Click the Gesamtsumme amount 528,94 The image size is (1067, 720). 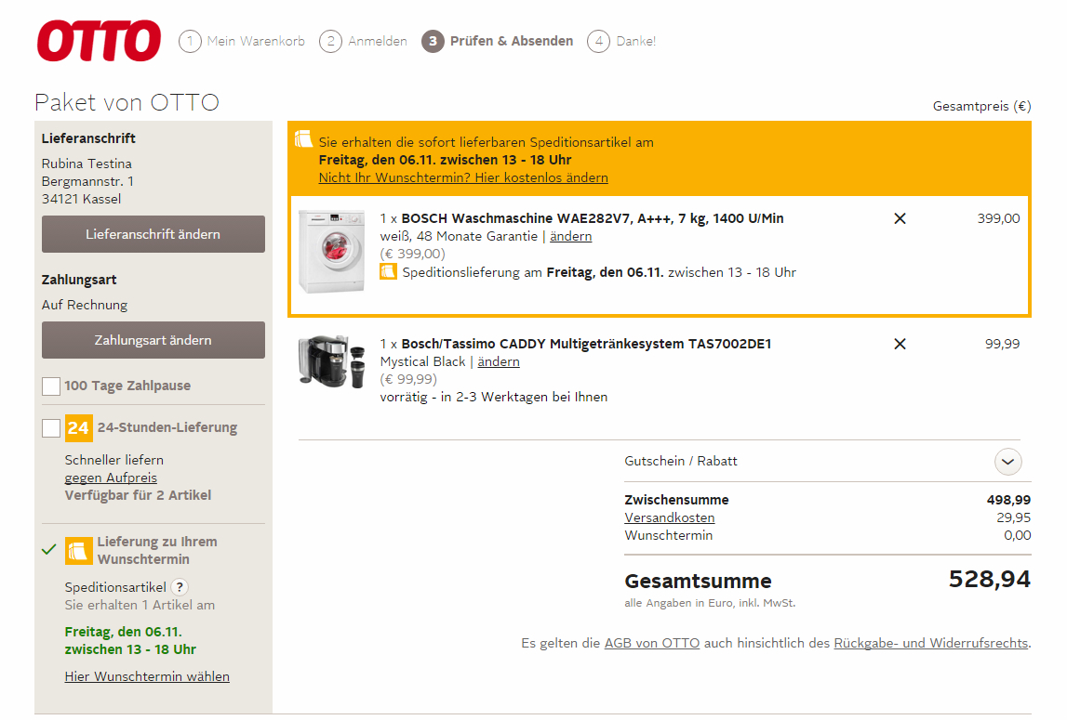(x=990, y=580)
